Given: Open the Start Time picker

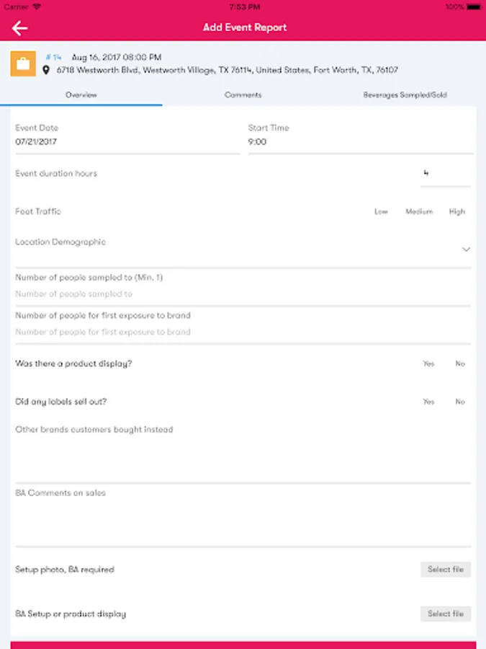Looking at the screenshot, I should 360,142.
